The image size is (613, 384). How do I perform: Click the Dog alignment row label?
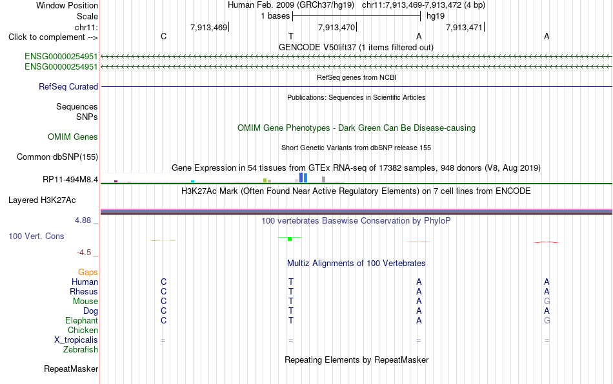90,311
